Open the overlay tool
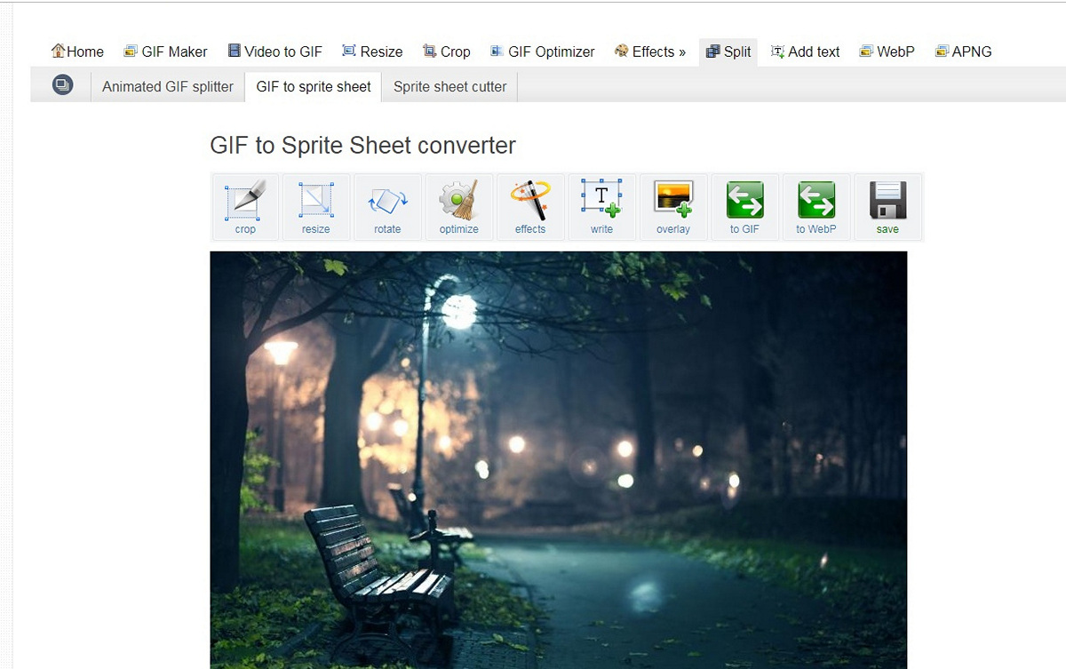The width and height of the screenshot is (1066, 669). point(672,206)
